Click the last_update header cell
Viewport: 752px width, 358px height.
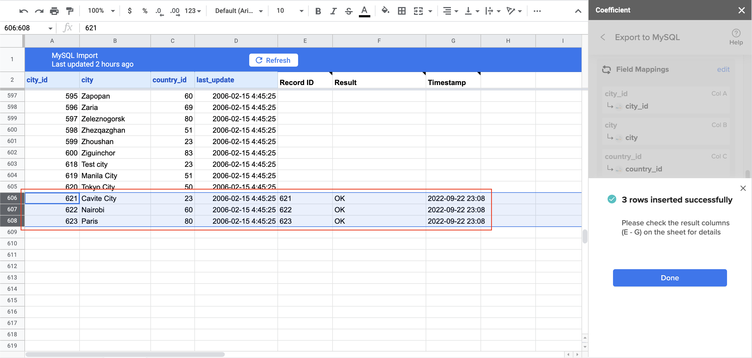(x=236, y=80)
